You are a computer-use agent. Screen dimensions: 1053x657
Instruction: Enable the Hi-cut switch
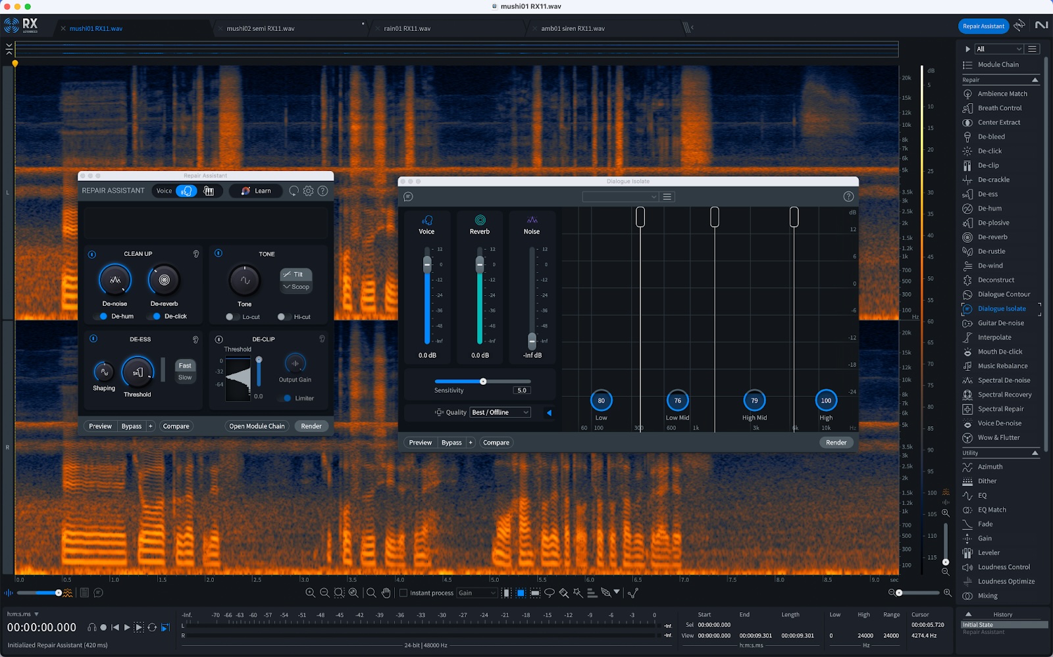coord(283,317)
